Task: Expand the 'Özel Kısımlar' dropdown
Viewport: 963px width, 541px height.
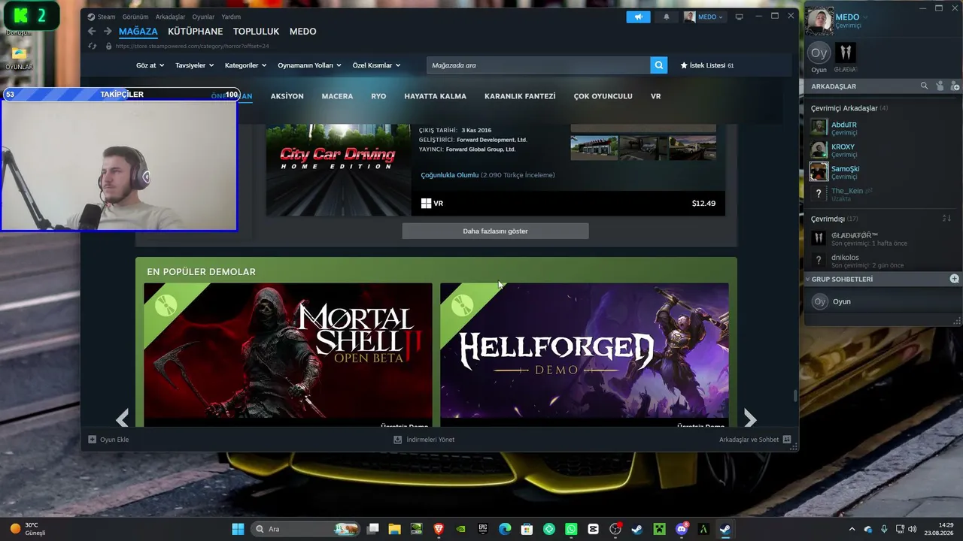Action: tap(376, 65)
